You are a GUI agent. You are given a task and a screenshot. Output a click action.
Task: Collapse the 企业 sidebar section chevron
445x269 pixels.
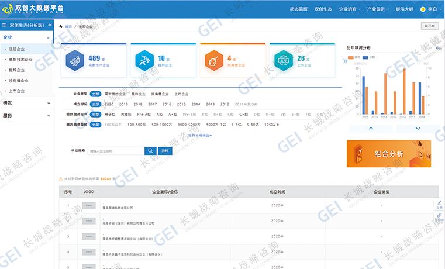tap(48, 38)
